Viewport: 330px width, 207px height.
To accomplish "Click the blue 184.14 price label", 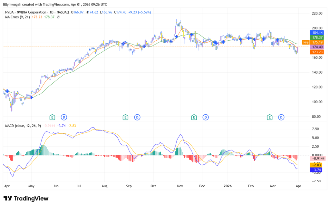I will click(316, 33).
